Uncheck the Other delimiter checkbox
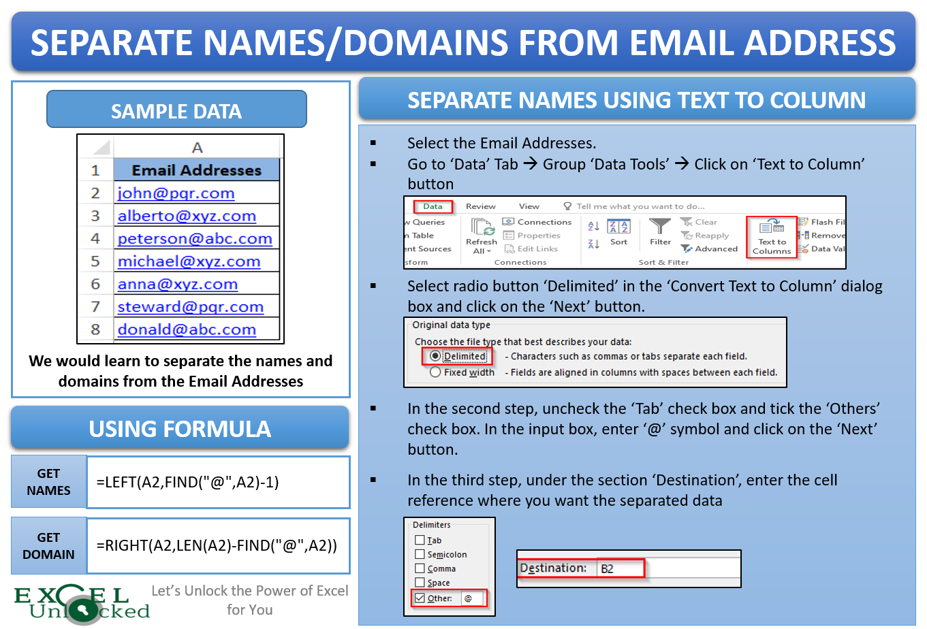This screenshot has width=927, height=629. click(418, 598)
